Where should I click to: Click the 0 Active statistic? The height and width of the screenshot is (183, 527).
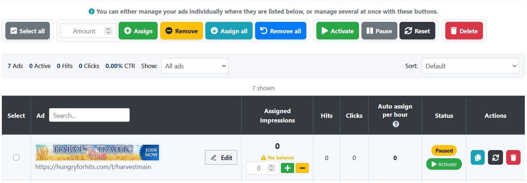(40, 66)
